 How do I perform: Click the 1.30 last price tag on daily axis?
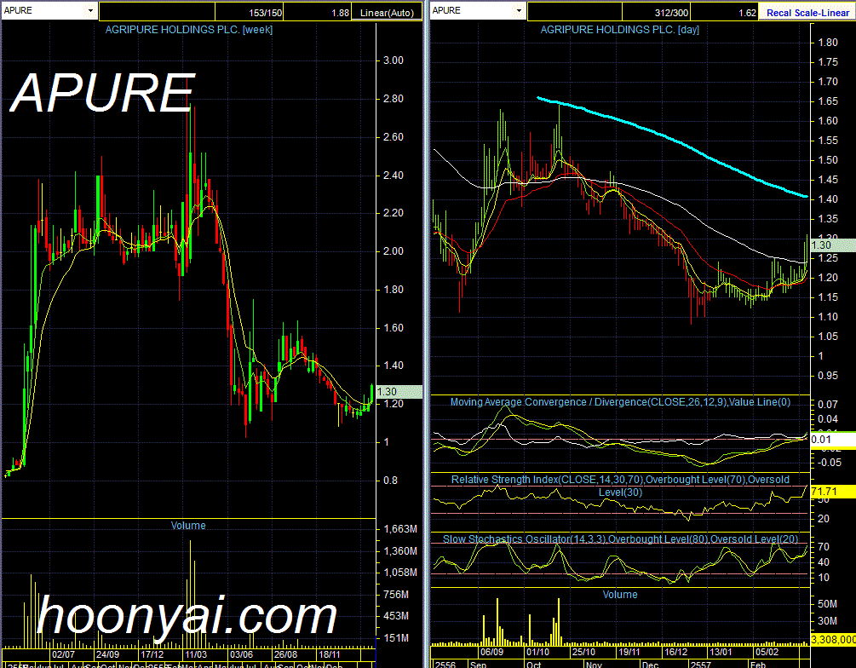click(x=833, y=245)
